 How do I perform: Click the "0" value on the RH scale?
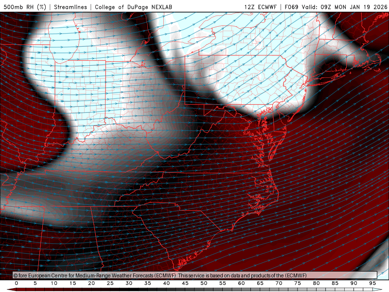pyautogui.click(x=17, y=283)
